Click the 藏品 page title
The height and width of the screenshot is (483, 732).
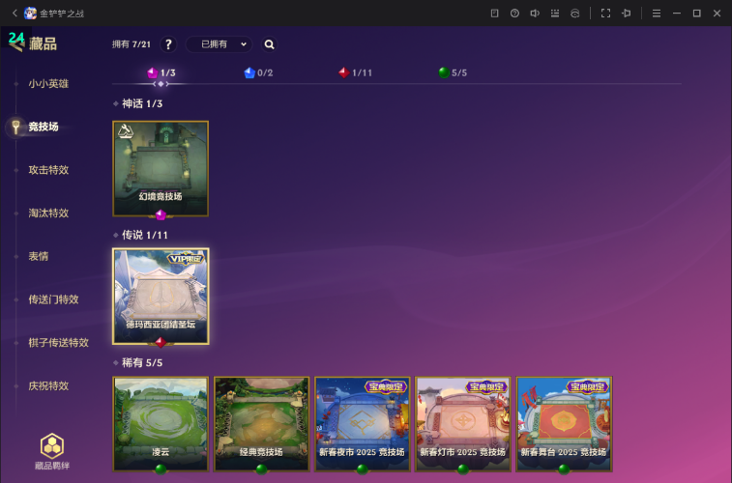(43, 43)
